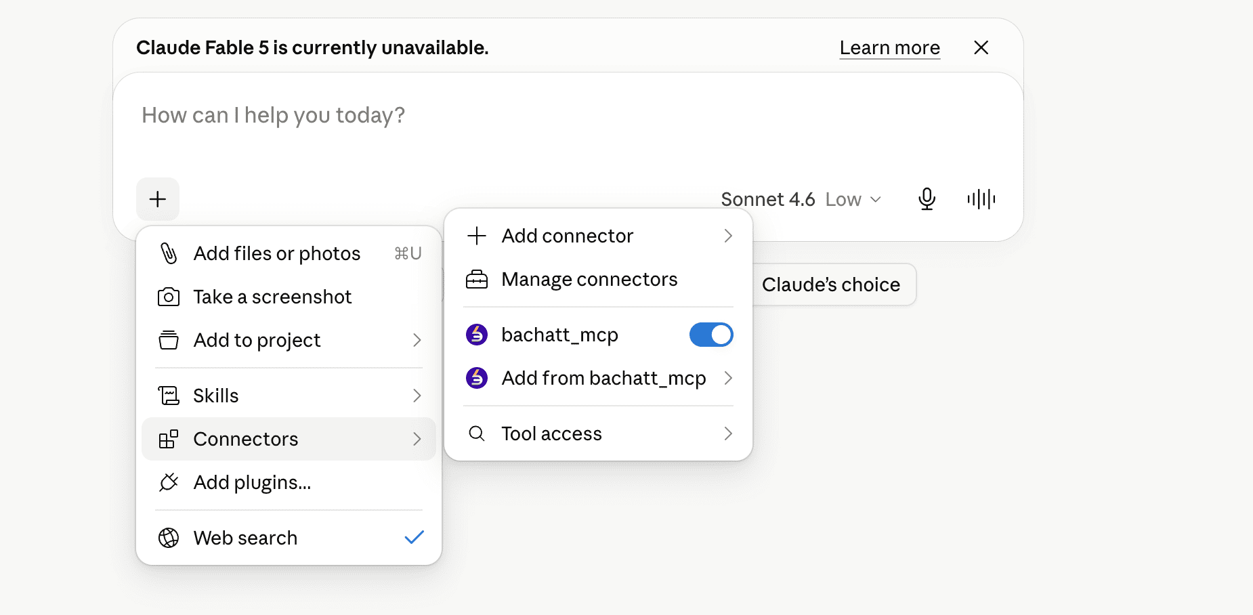Viewport: 1253px width, 615px height.
Task: Choose Take a screenshot
Action: point(289,297)
